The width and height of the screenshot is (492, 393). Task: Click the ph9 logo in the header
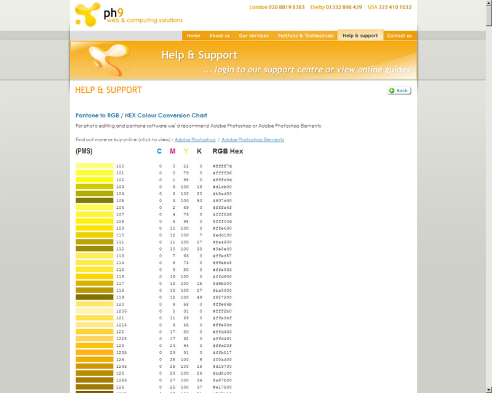pos(129,14)
